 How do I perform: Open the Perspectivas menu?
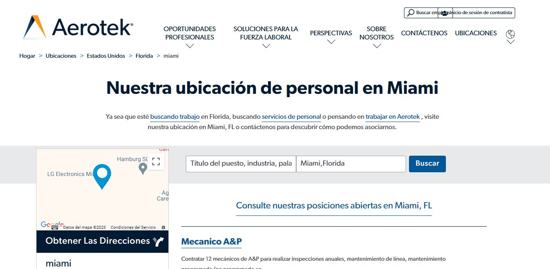coord(331,33)
